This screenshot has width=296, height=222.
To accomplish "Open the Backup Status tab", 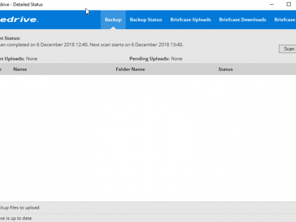I will coord(146,20).
